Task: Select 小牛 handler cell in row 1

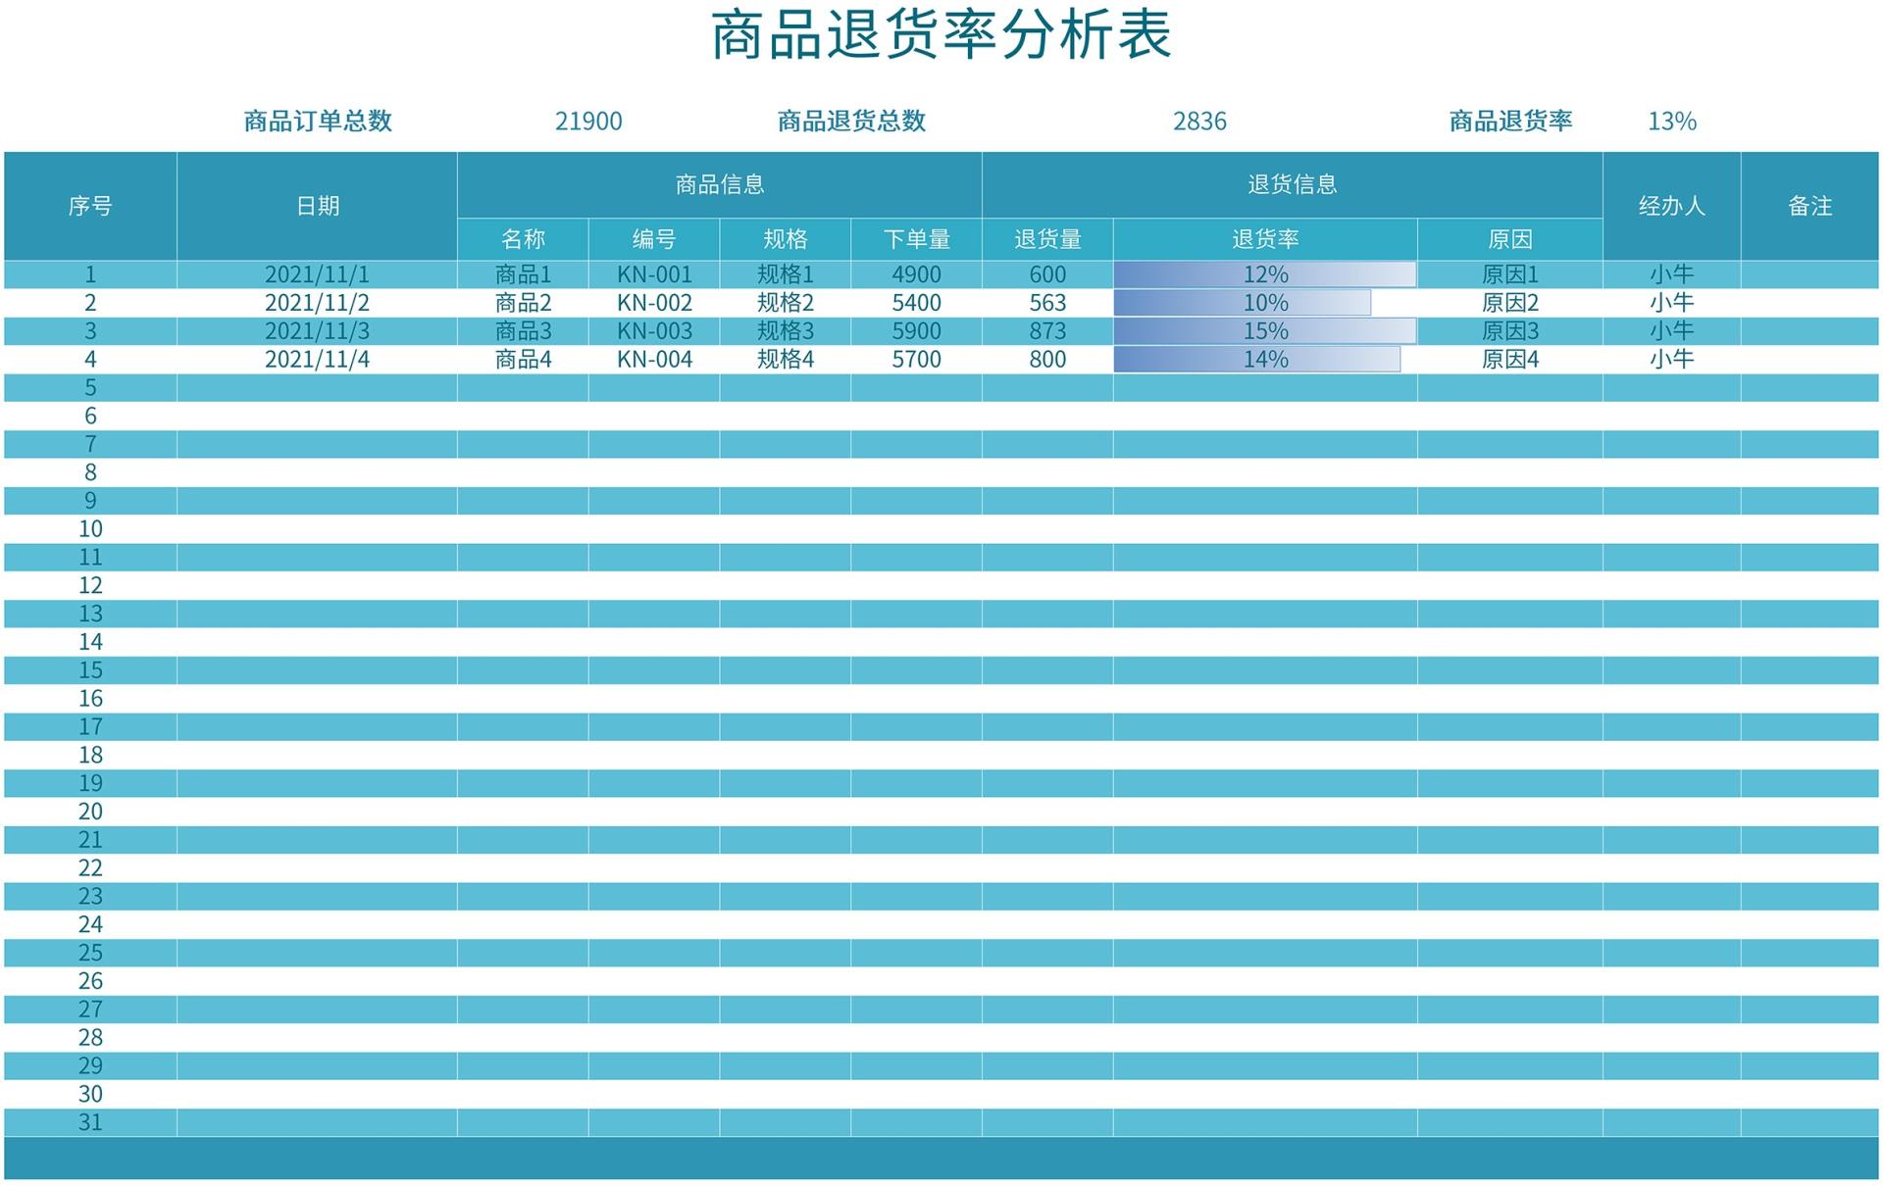Action: tap(1672, 274)
